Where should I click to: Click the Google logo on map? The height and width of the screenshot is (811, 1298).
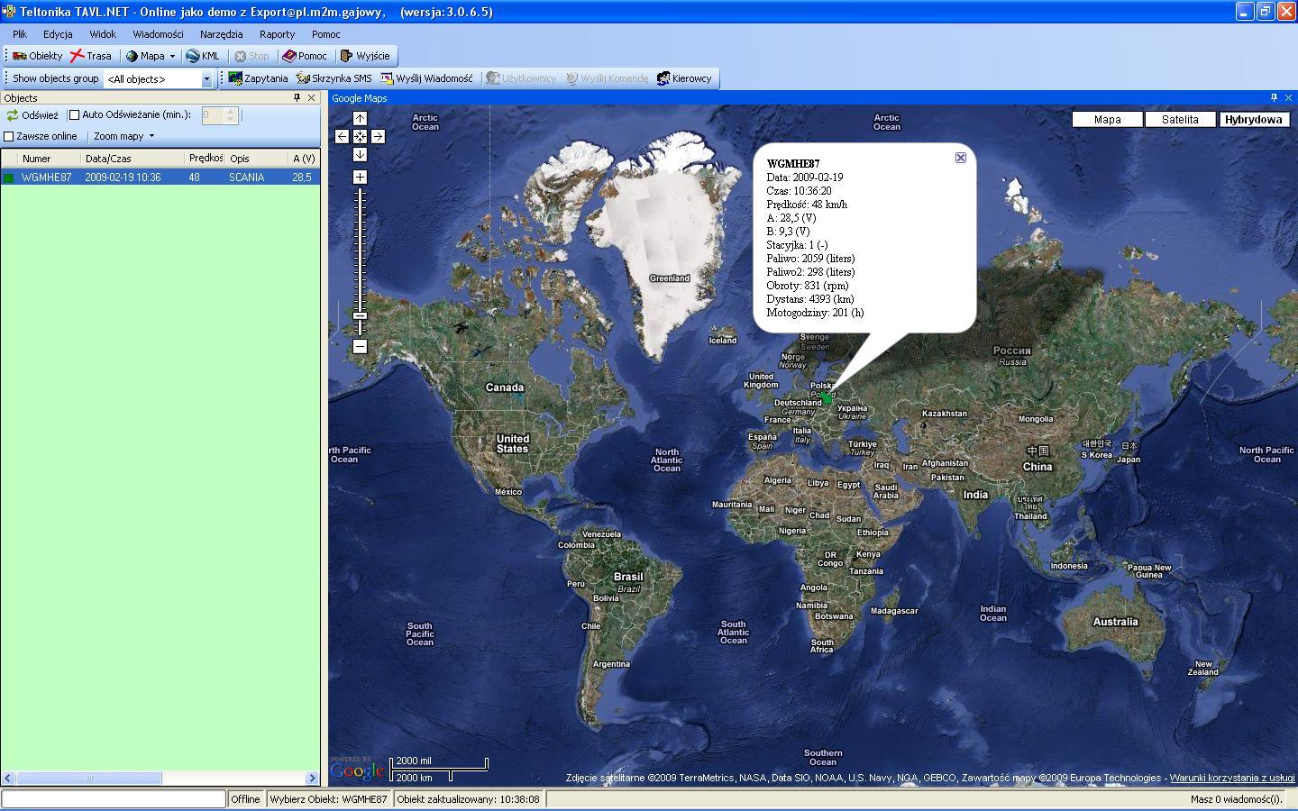coord(358,769)
